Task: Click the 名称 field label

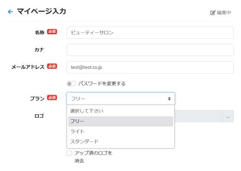Action: pos(40,33)
